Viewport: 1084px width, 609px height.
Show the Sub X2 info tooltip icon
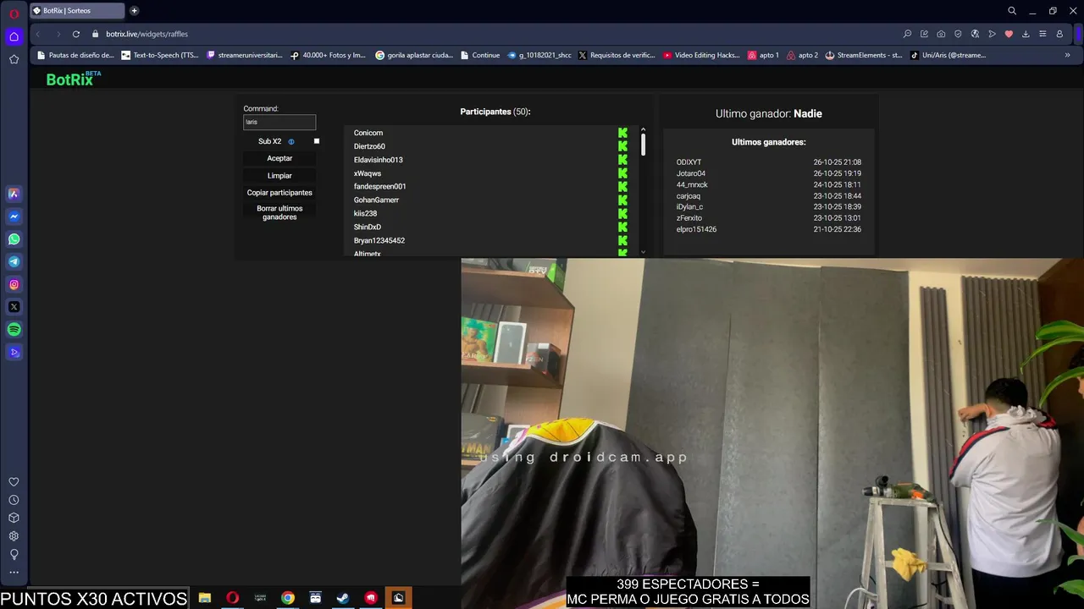(291, 142)
